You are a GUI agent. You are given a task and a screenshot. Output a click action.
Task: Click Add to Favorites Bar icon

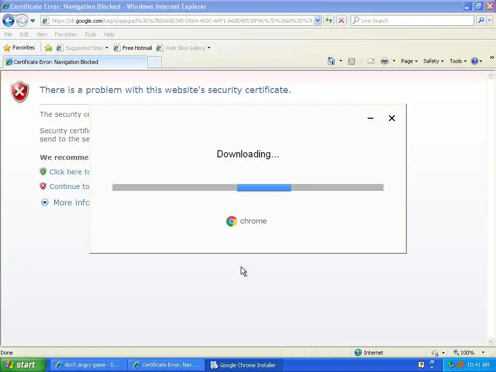(48, 48)
